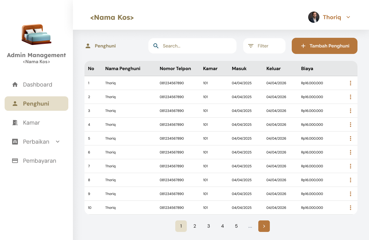The height and width of the screenshot is (240, 369).
Task: Click the wrench icon beside Perbaikan
Action: point(15,141)
